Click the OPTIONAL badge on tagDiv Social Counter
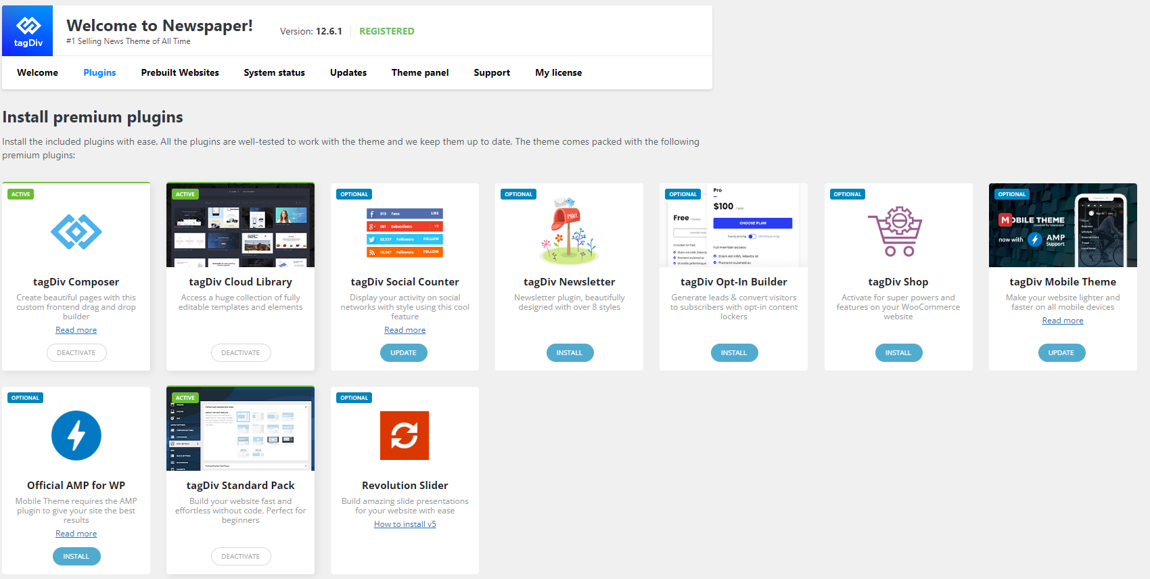 pos(354,194)
